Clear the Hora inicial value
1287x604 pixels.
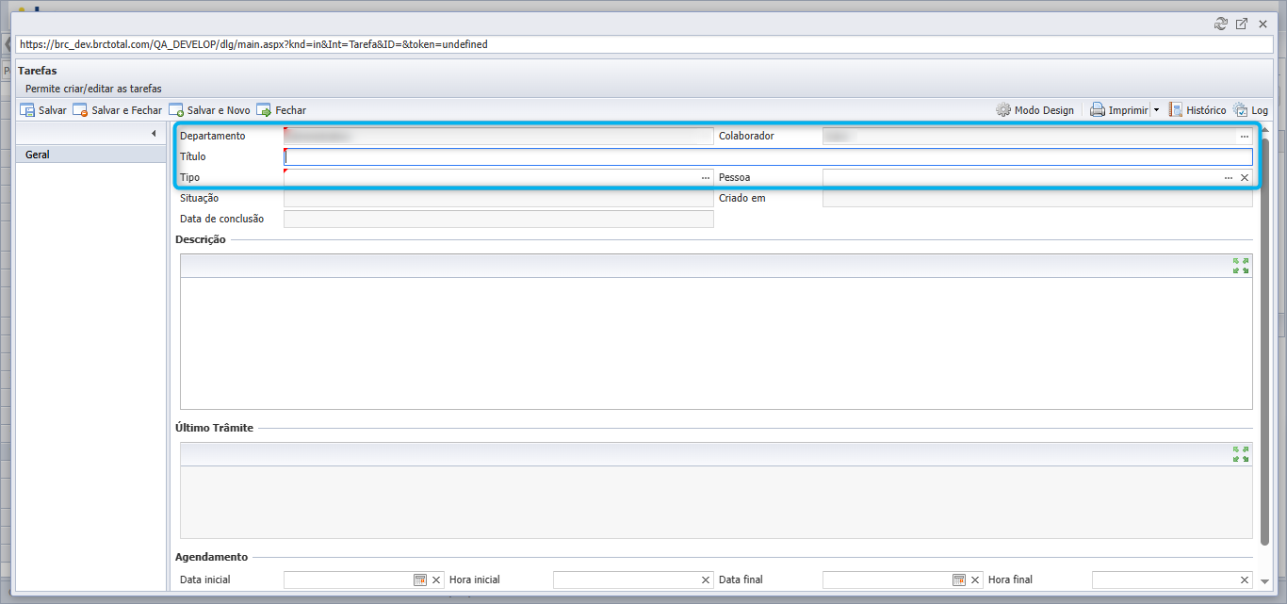tap(706, 580)
